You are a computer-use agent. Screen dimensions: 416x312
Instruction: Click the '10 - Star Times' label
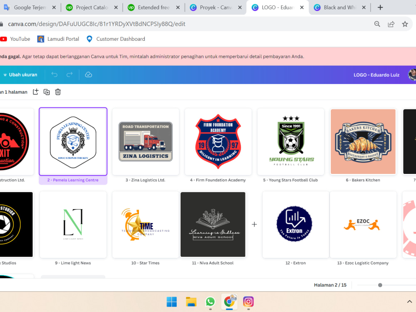coord(145,263)
